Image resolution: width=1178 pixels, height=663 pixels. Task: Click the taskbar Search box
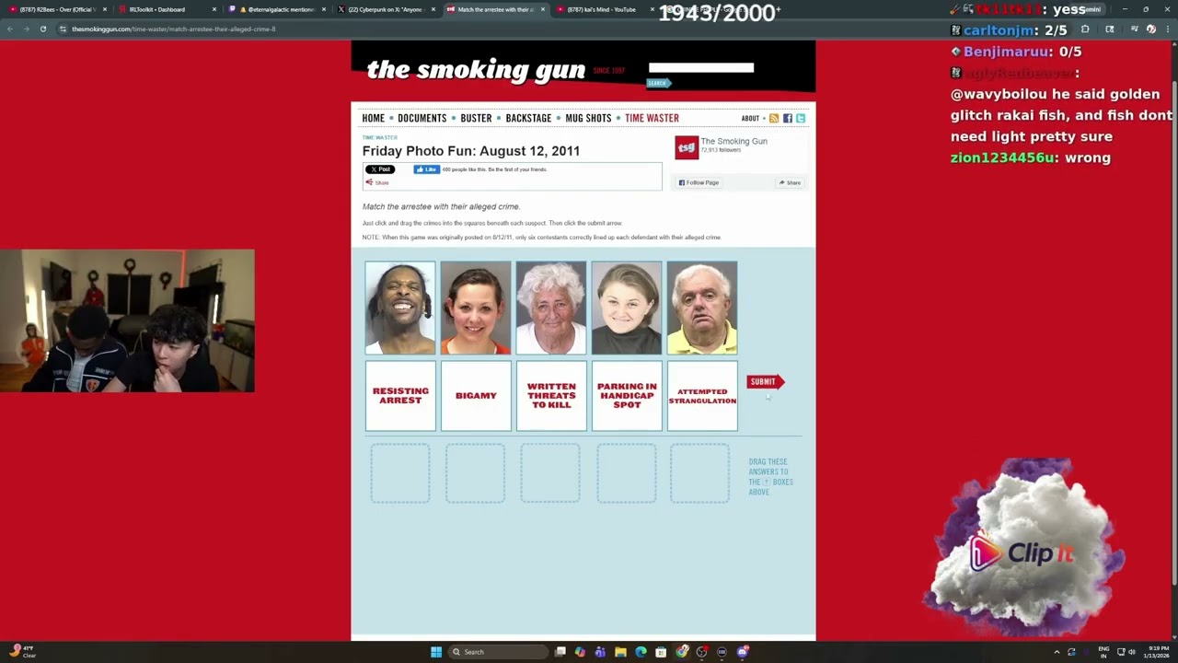(497, 652)
